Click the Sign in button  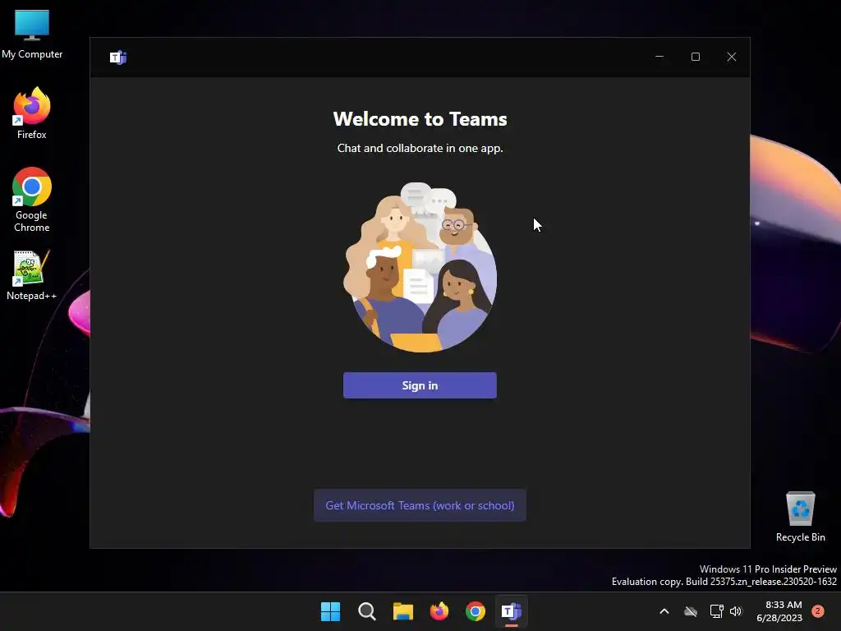(x=420, y=385)
